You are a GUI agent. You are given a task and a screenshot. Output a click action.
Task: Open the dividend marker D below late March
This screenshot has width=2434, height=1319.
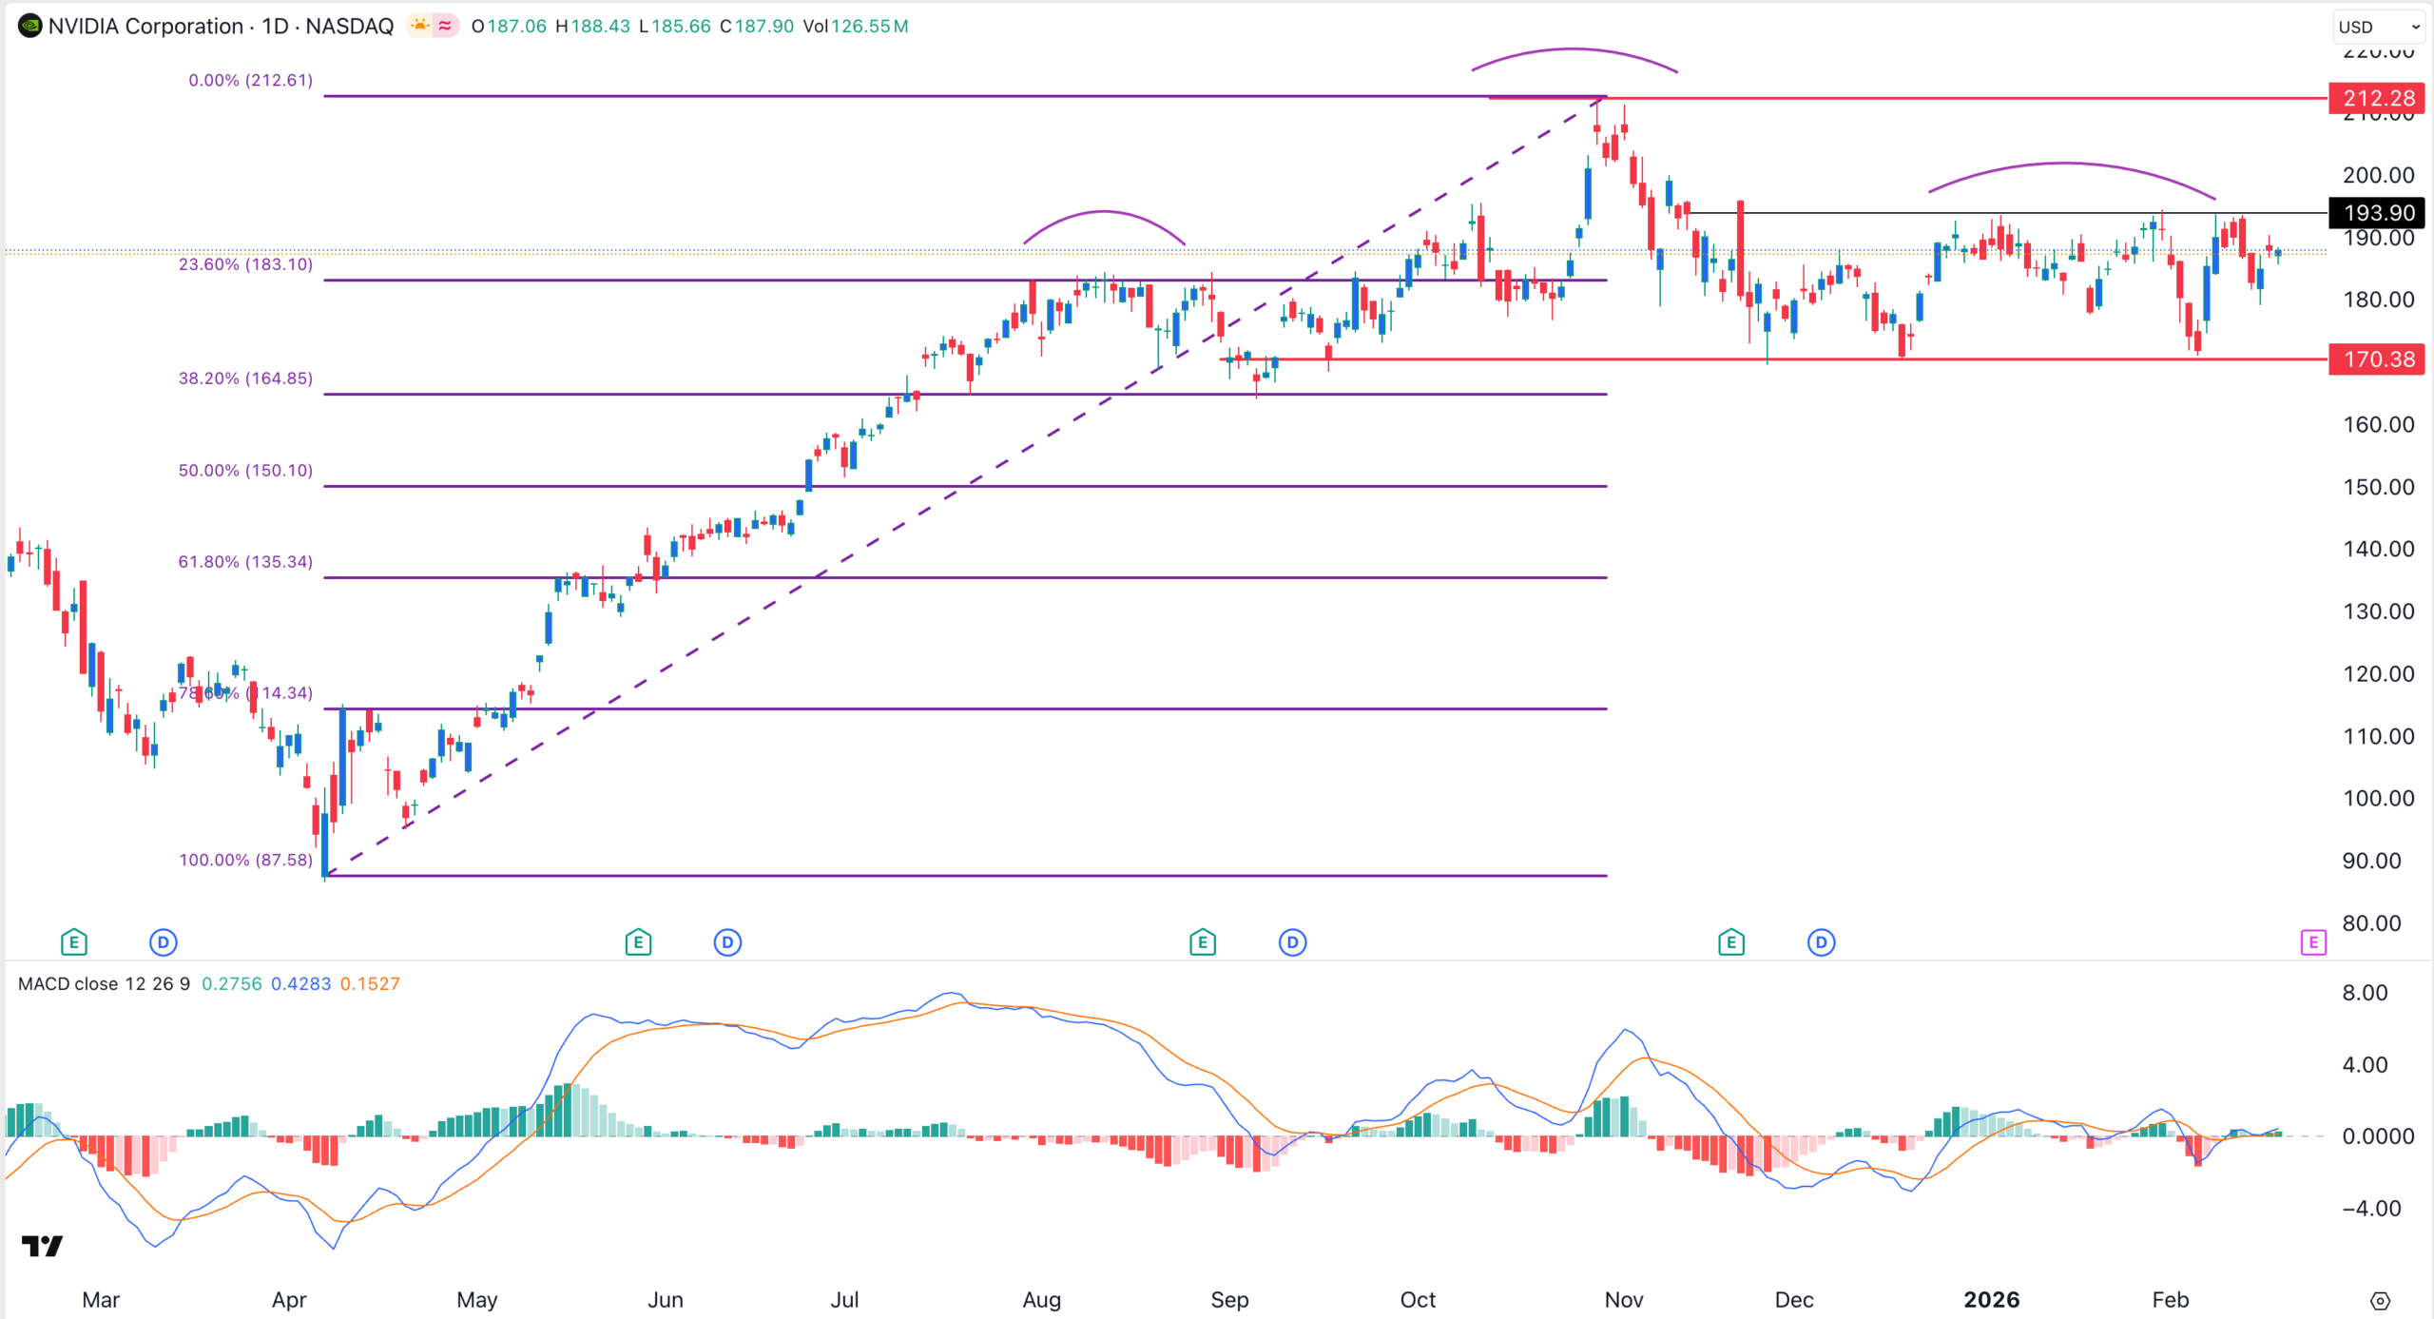(164, 942)
